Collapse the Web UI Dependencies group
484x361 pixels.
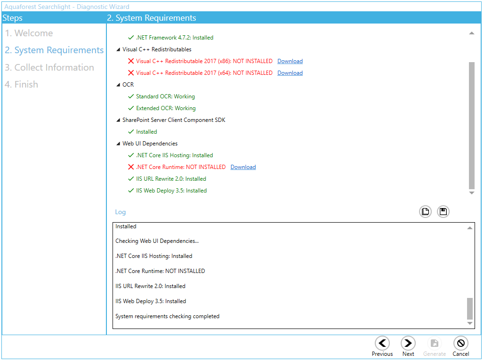tap(119, 144)
